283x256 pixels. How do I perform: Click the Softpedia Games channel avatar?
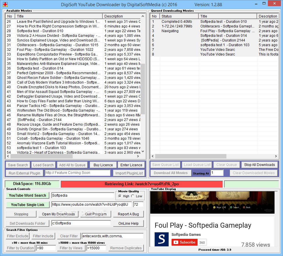pyautogui.click(x=162, y=239)
